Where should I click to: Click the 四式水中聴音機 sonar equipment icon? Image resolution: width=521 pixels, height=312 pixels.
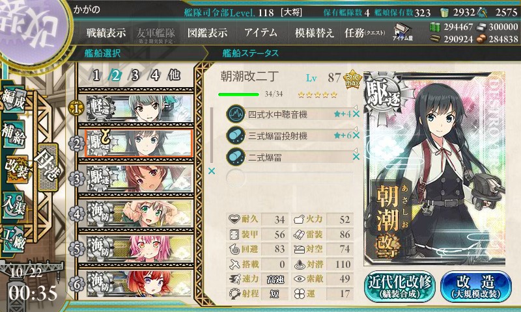235,114
